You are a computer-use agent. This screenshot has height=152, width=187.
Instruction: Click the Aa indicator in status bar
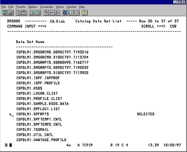click(69, 145)
